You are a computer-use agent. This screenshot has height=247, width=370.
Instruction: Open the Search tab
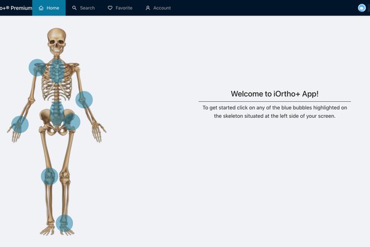83,8
